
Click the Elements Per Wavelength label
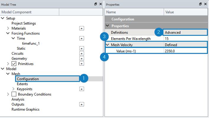pos(131,39)
